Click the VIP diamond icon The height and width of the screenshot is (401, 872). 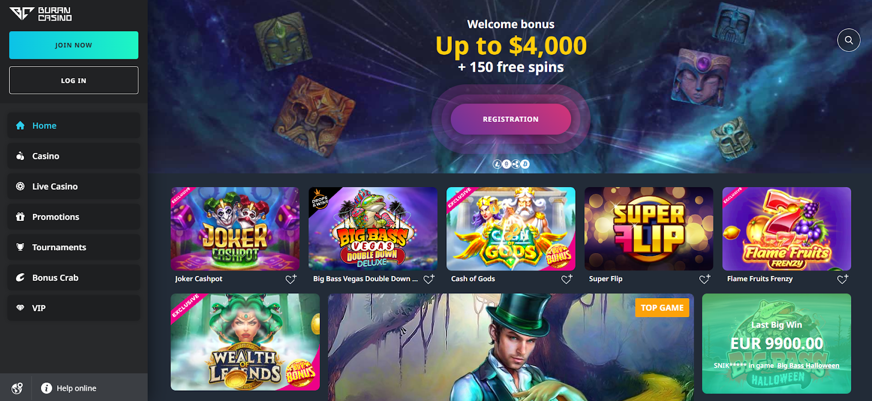pos(20,308)
